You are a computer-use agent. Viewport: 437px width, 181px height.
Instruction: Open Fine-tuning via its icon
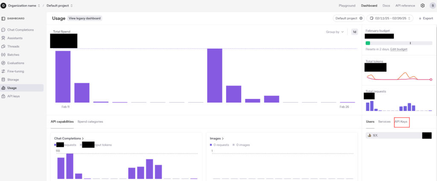pos(3,71)
